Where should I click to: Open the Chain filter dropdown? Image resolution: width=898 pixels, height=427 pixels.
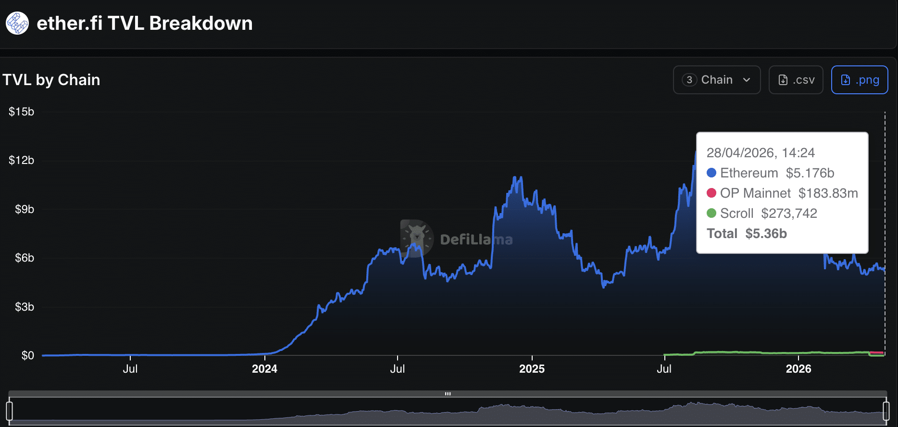tap(717, 80)
